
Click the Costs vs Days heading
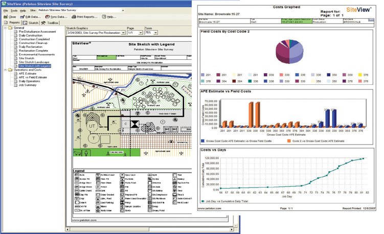coord(213,150)
